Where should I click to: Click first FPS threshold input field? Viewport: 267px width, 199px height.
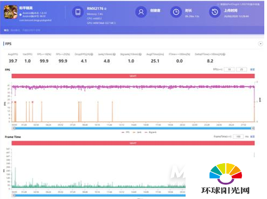pos(229,69)
